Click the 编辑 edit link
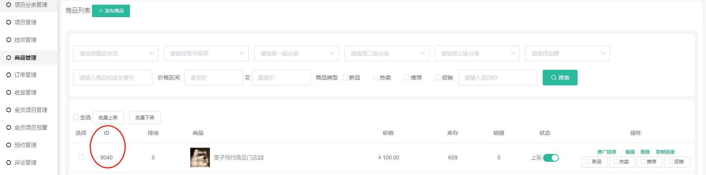706x175 pixels. tap(630, 152)
